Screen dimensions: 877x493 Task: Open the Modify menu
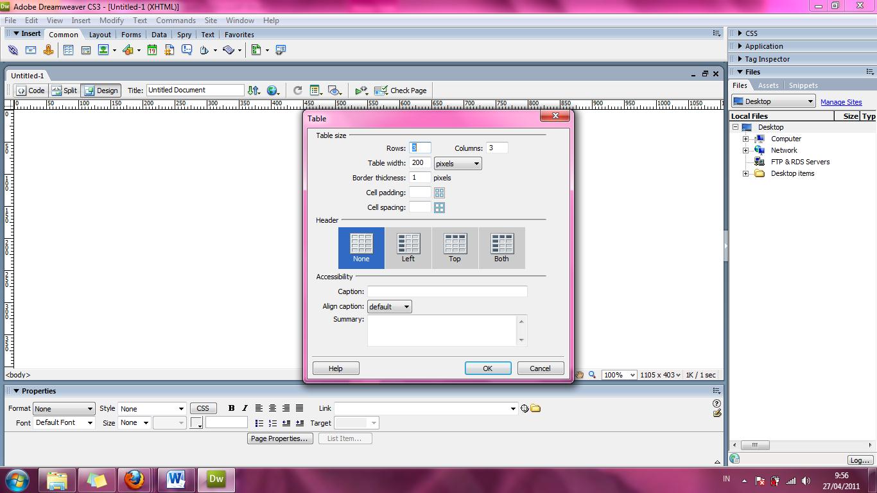tap(111, 20)
